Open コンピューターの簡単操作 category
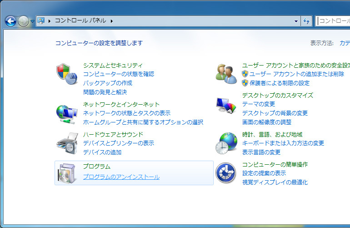350x228 pixels. 275,165
